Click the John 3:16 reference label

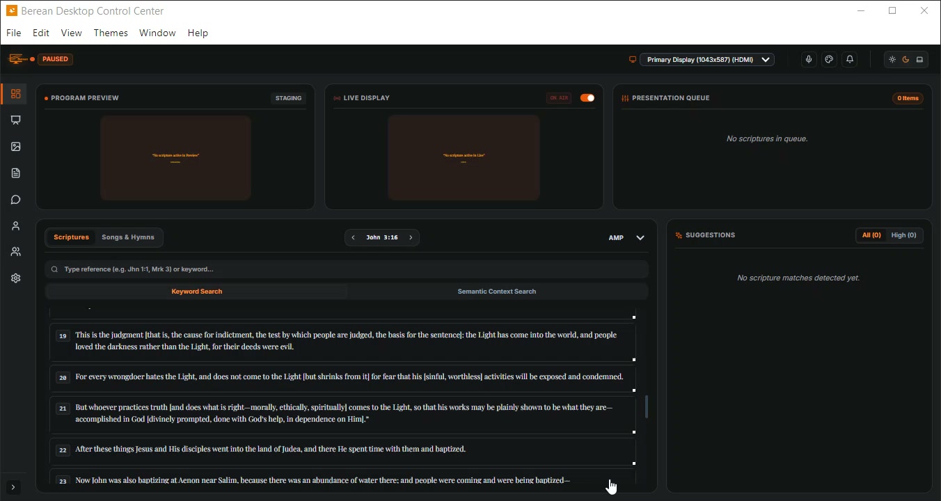[x=382, y=238]
